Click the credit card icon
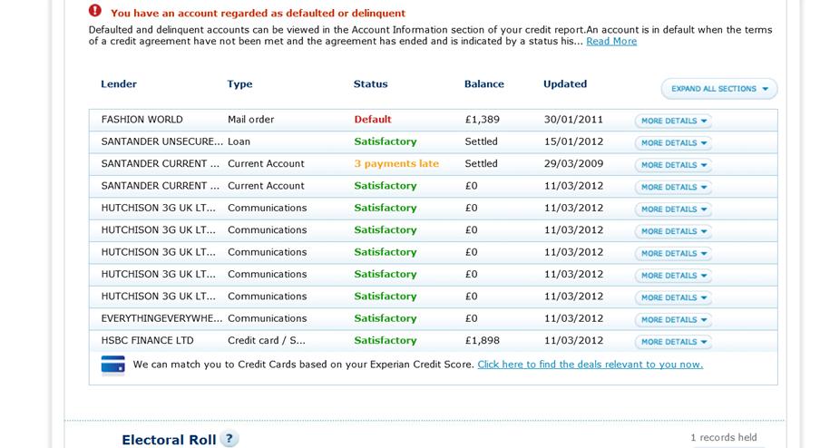Screen dimensions: 820x448 click(x=112, y=365)
